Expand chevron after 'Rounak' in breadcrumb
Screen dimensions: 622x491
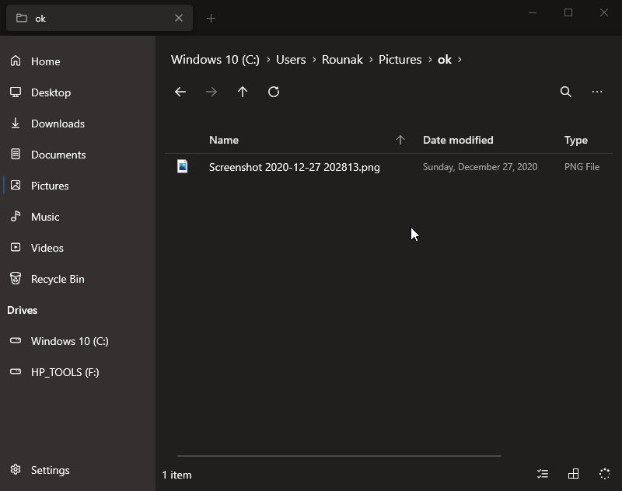[x=371, y=60]
